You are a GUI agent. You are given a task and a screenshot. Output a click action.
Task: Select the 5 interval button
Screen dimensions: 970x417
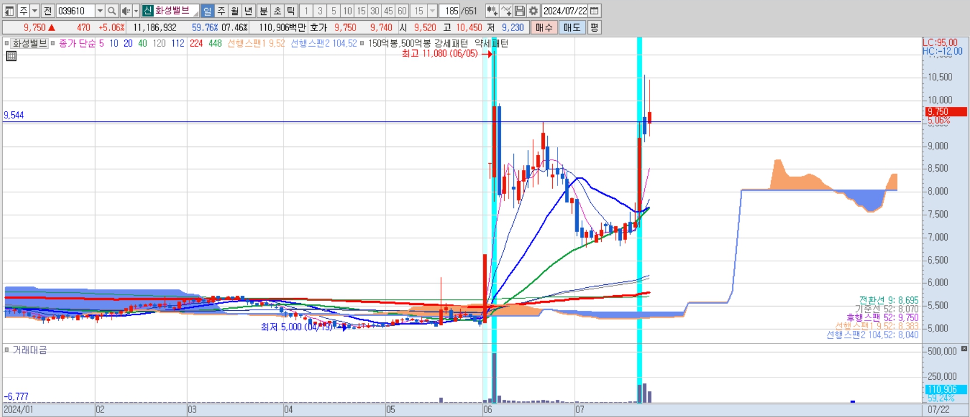click(x=334, y=11)
